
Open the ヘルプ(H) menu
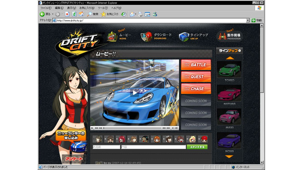[116, 8]
